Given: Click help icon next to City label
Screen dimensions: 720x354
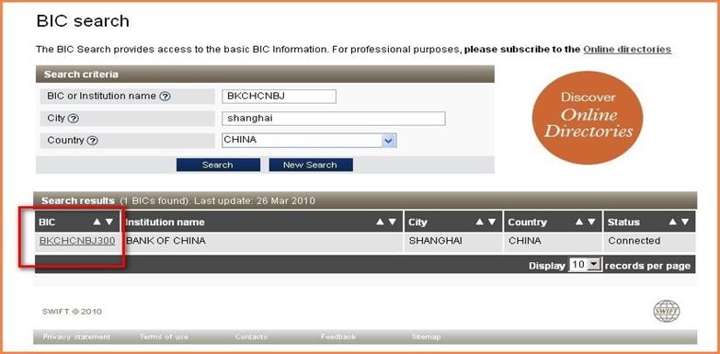Looking at the screenshot, I should tap(74, 119).
